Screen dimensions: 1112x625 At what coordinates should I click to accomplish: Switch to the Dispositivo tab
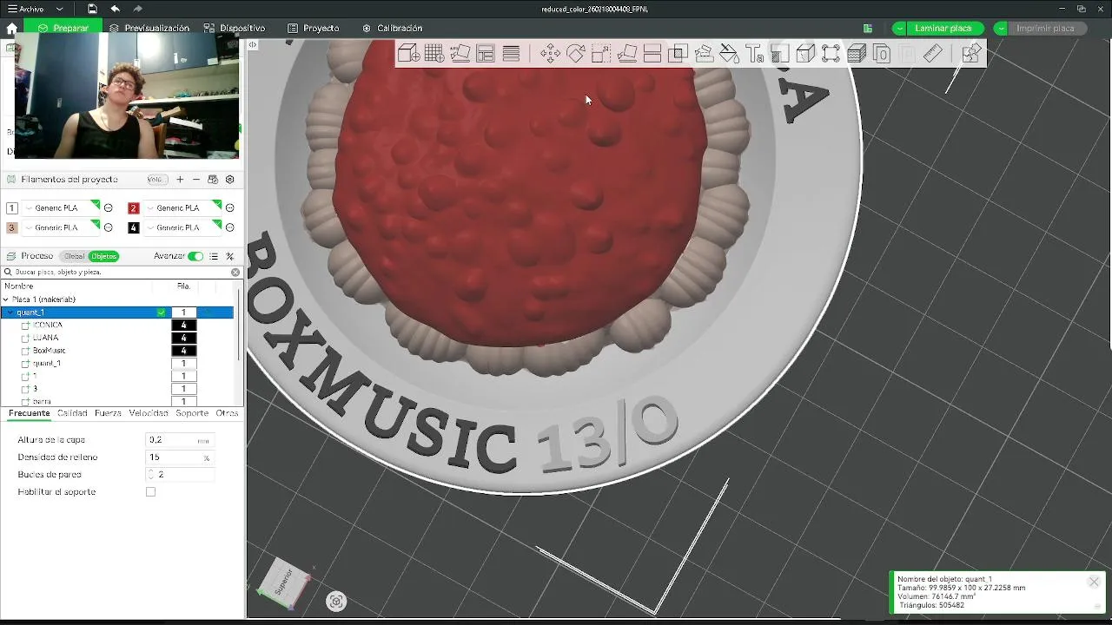pyautogui.click(x=235, y=28)
